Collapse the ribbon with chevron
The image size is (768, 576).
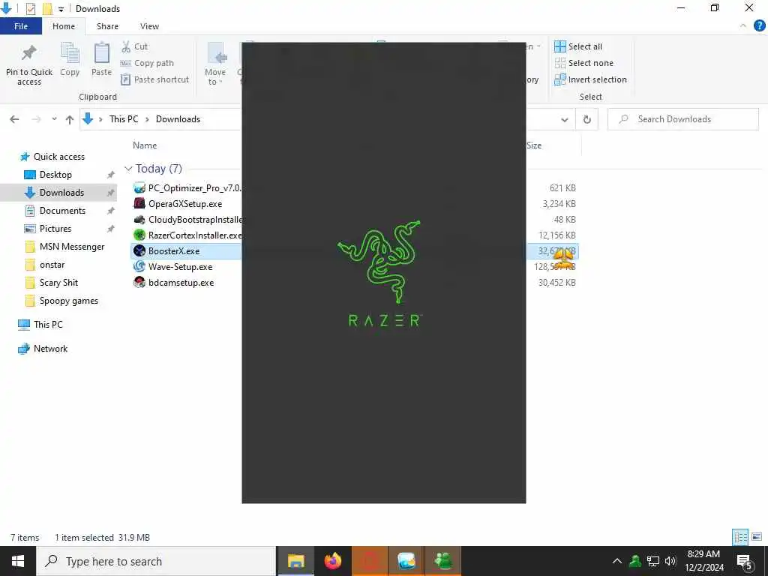tap(743, 26)
